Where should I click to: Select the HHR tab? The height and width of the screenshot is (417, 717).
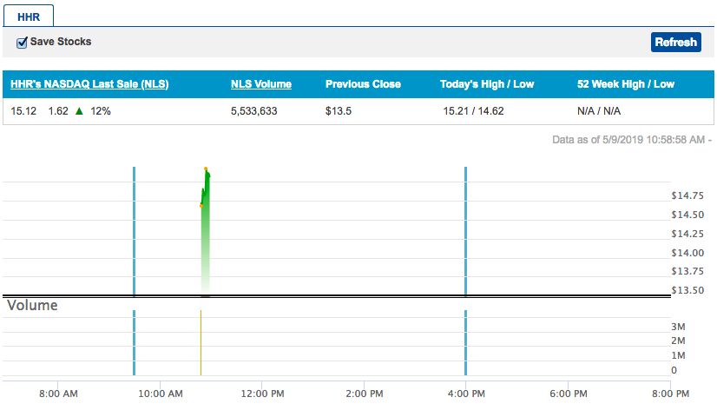(x=29, y=17)
